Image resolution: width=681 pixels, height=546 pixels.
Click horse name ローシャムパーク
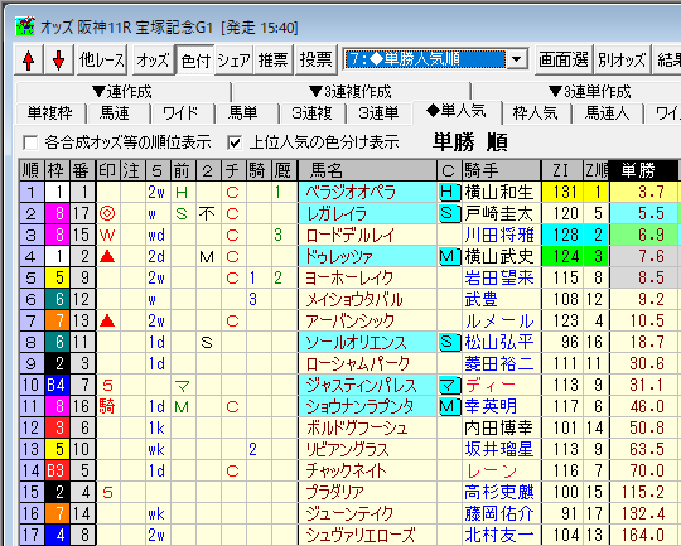tap(358, 364)
